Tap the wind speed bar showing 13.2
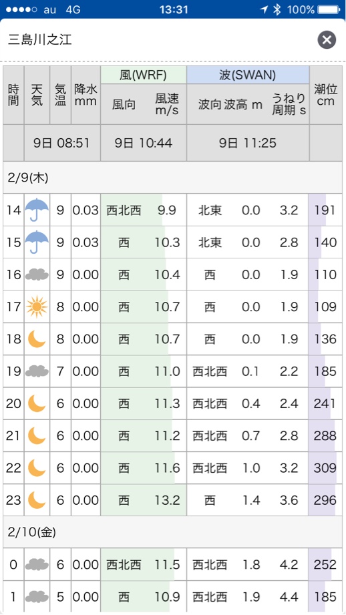 pyautogui.click(x=144, y=500)
